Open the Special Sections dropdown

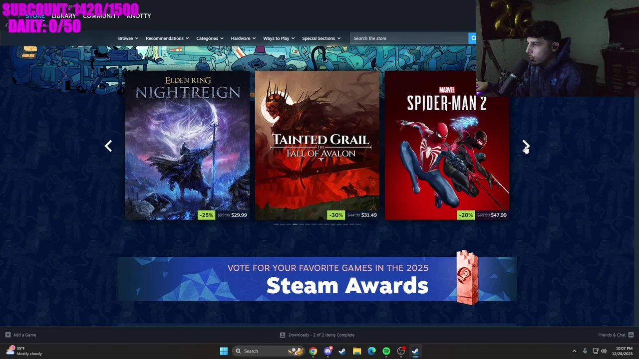321,38
